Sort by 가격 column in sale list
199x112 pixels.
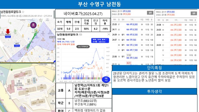[132, 20]
